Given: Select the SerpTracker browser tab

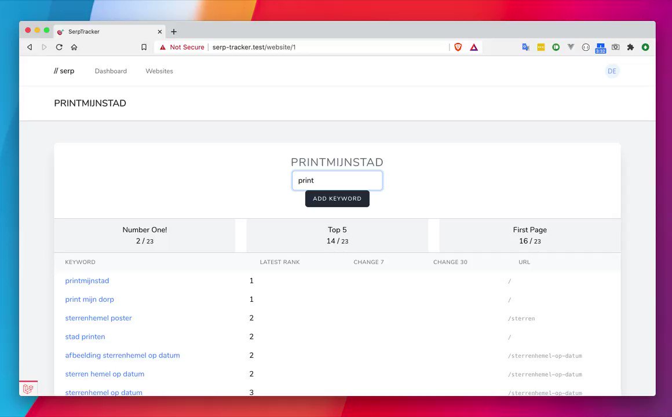Looking at the screenshot, I should tap(109, 32).
